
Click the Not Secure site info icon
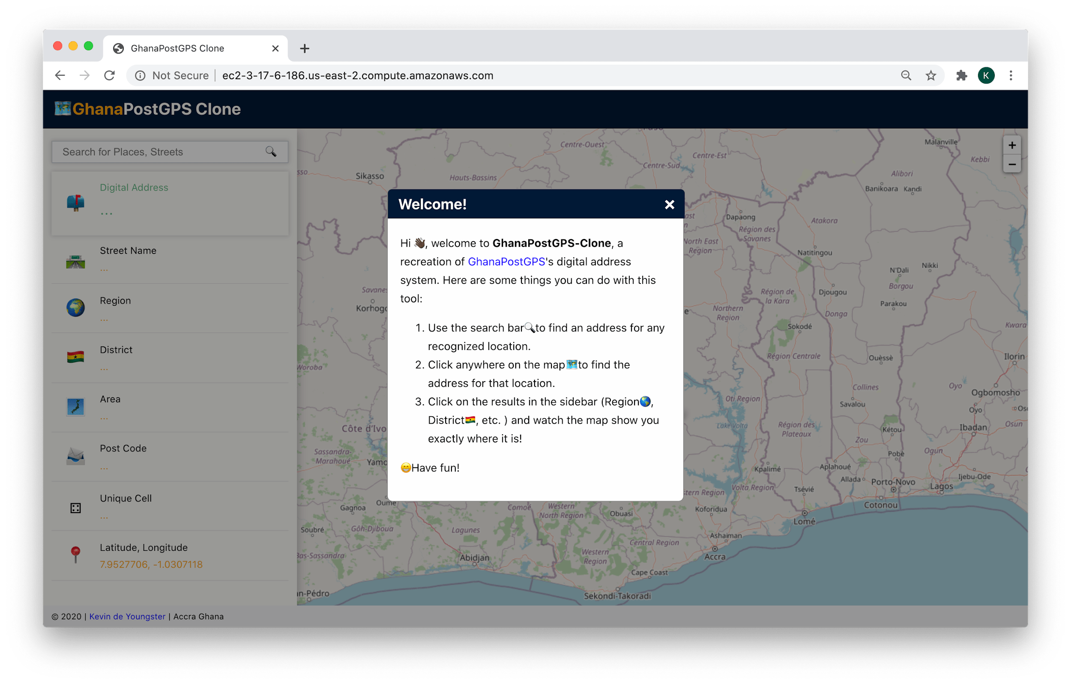coord(140,76)
